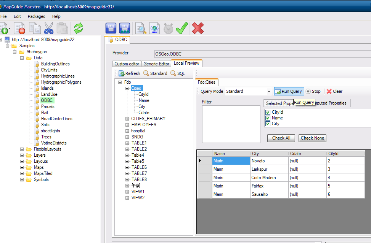Expand the VIEW1 node
Viewport: 371px width, 243px height.
click(x=127, y=192)
